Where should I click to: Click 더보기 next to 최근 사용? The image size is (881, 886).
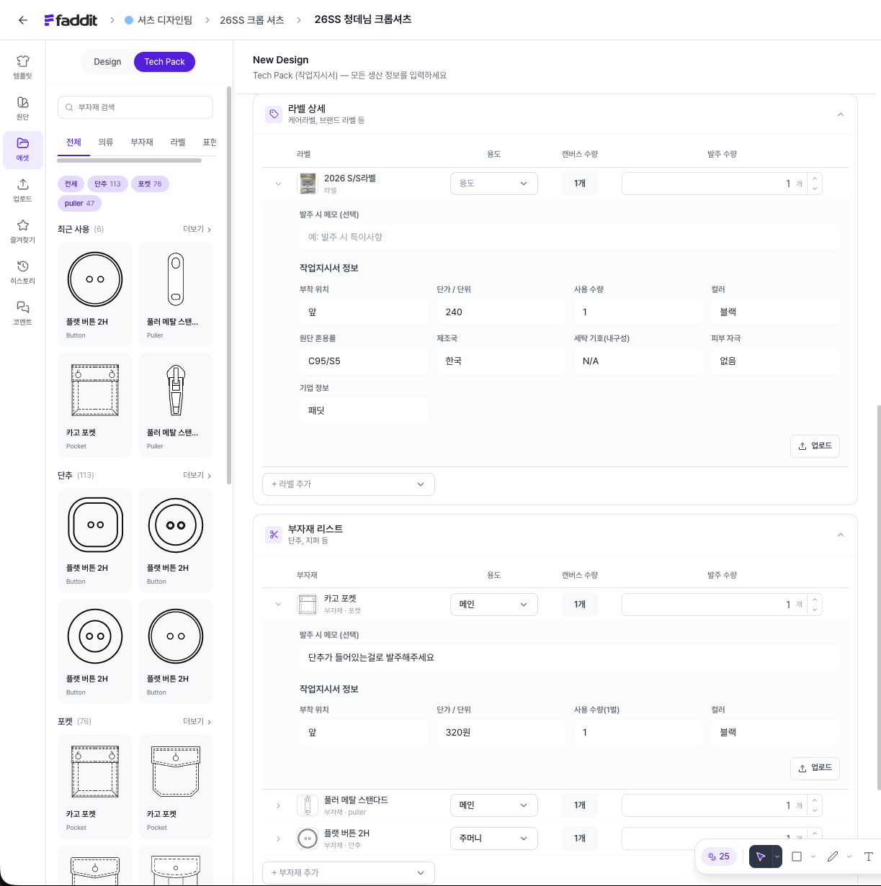[197, 230]
